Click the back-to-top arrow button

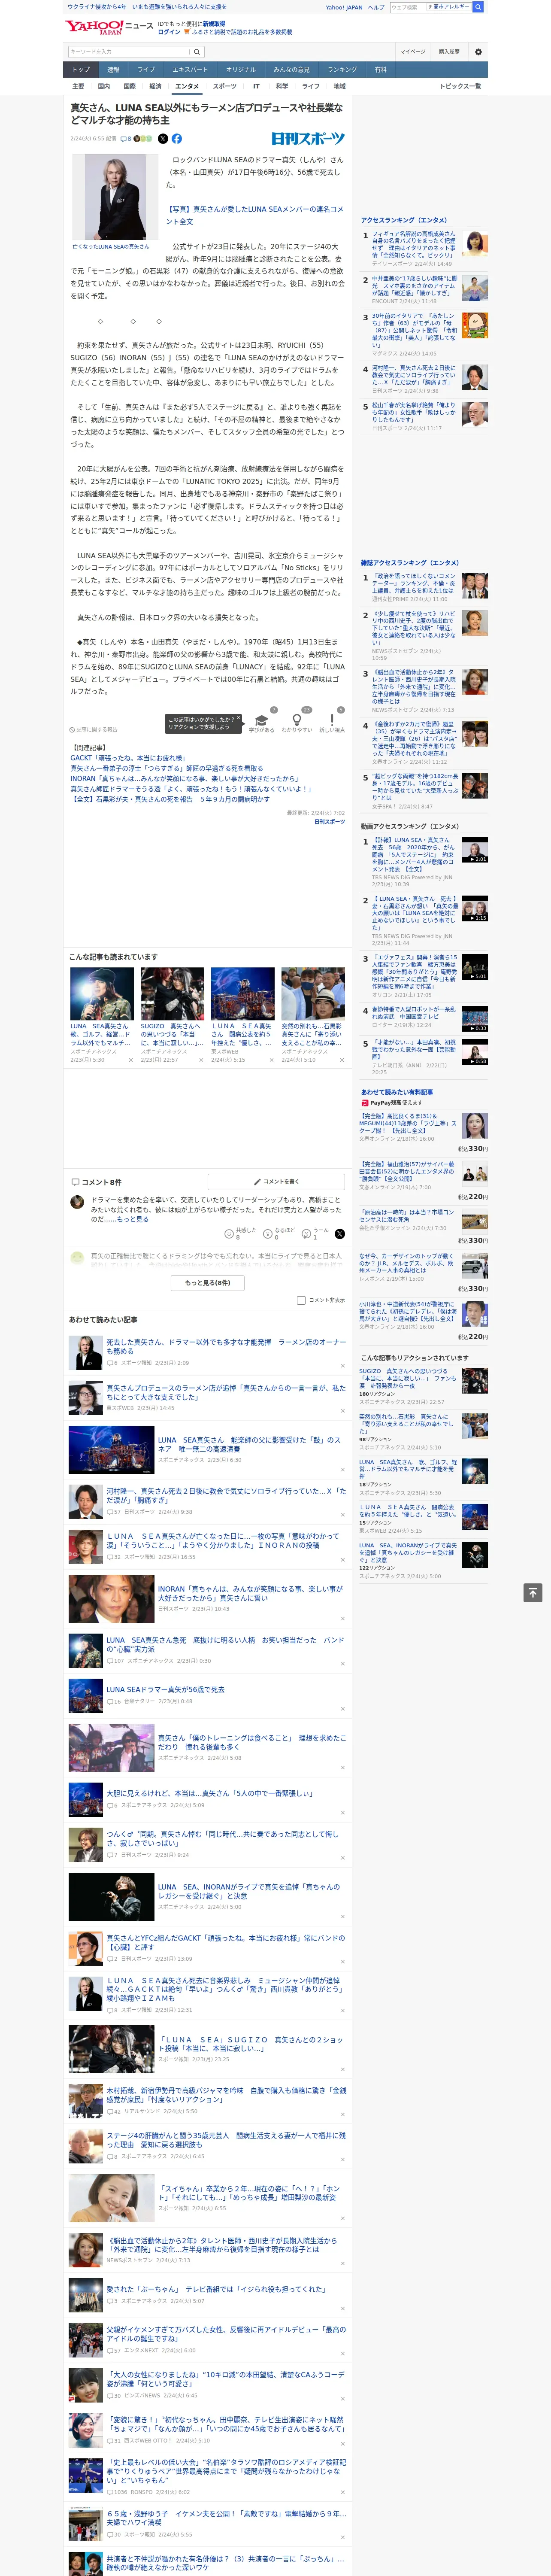(x=533, y=1592)
